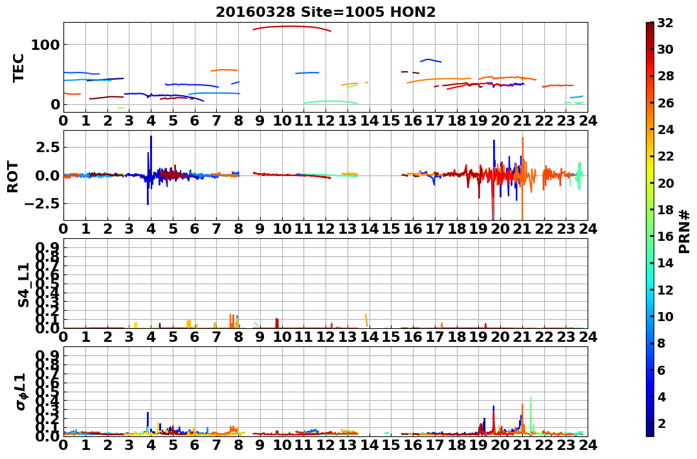Image resolution: width=697 pixels, height=459 pixels.
Task: Click hour "12" below the TEC panel
Action: click(x=326, y=120)
